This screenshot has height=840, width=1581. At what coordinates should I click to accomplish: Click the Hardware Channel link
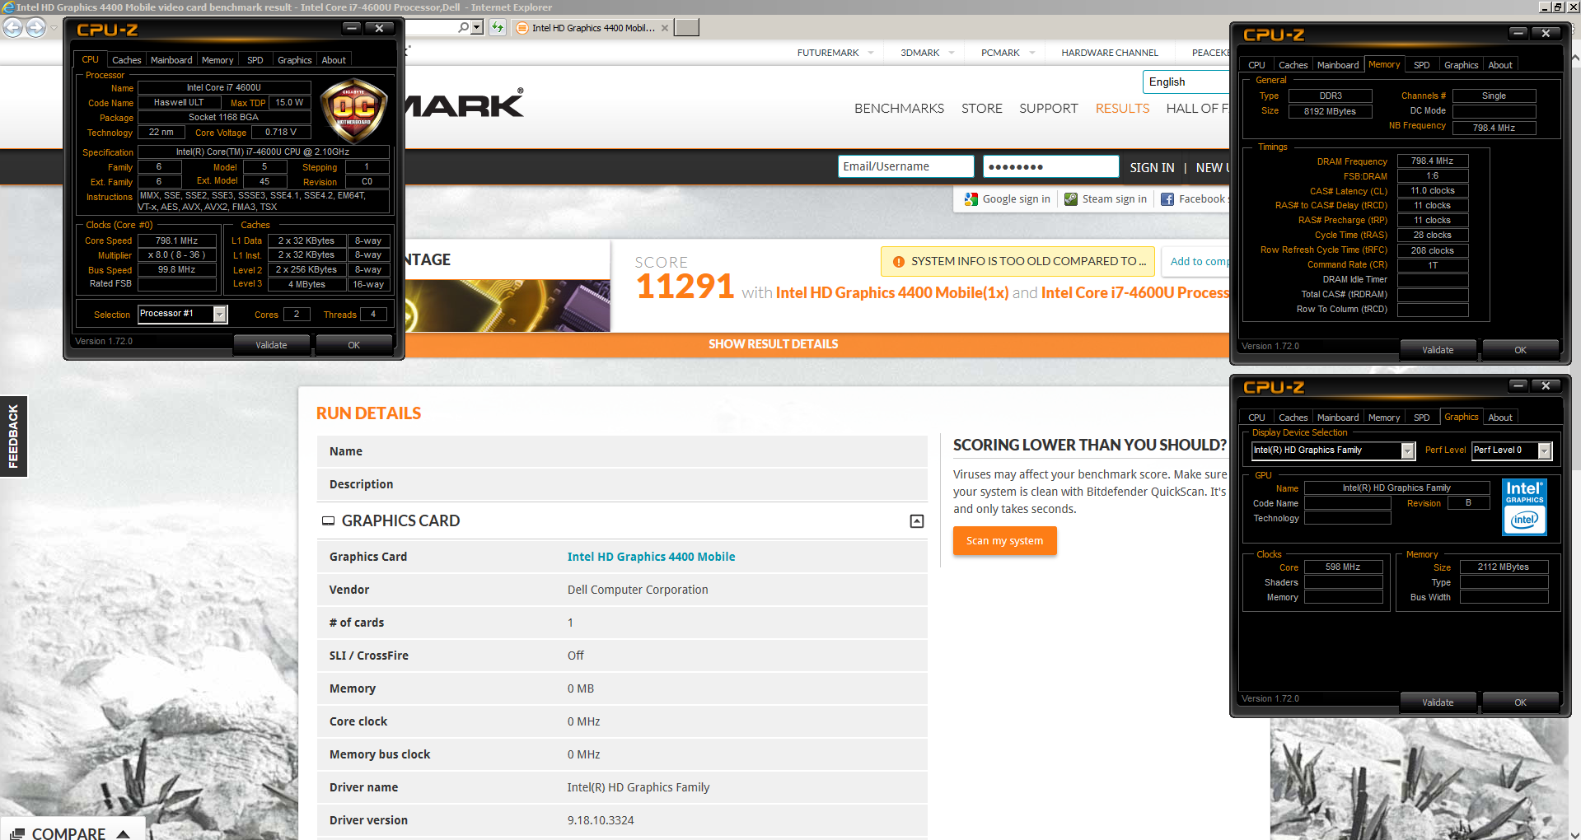[1110, 53]
